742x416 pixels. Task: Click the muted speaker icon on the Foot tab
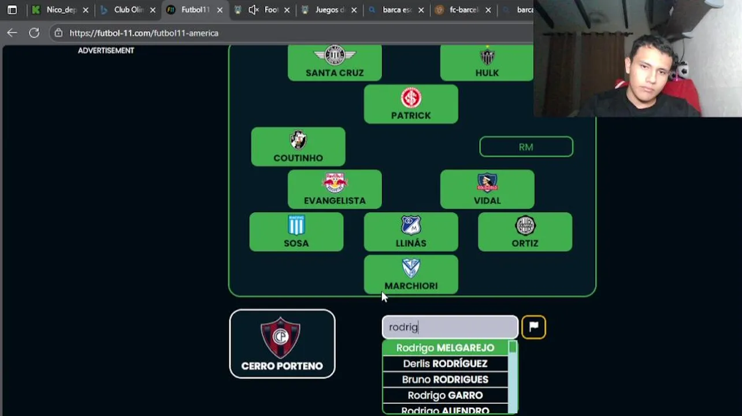[253, 10]
